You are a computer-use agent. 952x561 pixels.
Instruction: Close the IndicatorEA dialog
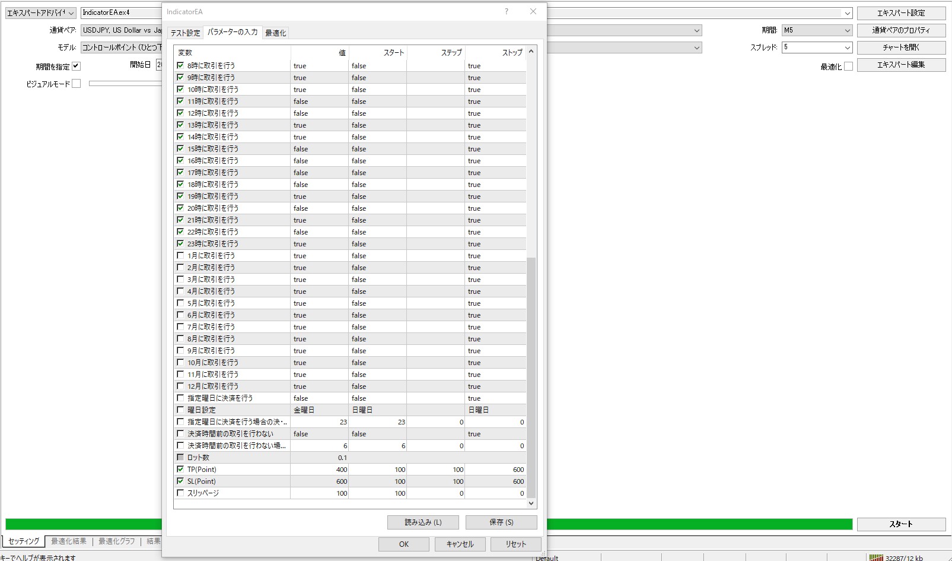[533, 11]
